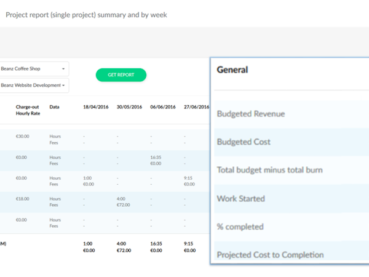Open the Beanz Coffee Shop dropdown
The image size is (369, 277).
(33, 68)
